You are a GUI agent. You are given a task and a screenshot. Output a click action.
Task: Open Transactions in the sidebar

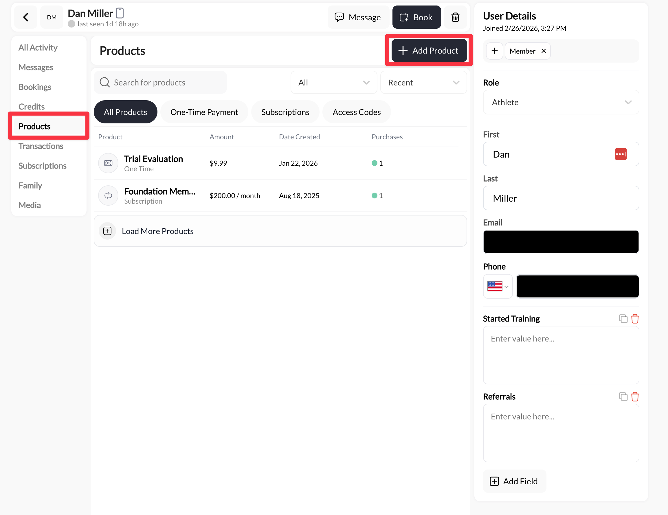[41, 146]
